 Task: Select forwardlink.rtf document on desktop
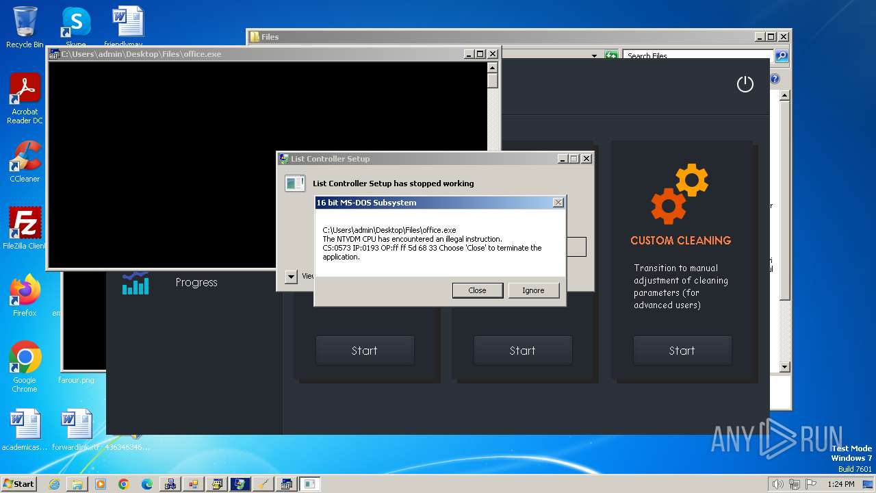tap(76, 430)
